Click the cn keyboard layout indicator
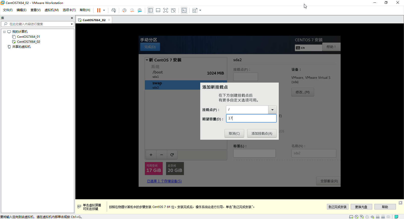This screenshot has width=404, height=219. point(308,48)
